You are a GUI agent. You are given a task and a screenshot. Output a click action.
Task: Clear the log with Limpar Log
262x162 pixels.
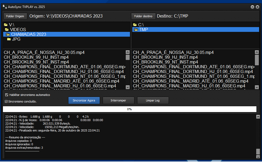[153, 100]
